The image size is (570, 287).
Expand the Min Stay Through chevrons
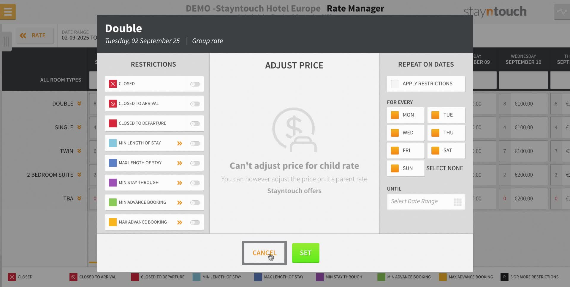pos(180,183)
